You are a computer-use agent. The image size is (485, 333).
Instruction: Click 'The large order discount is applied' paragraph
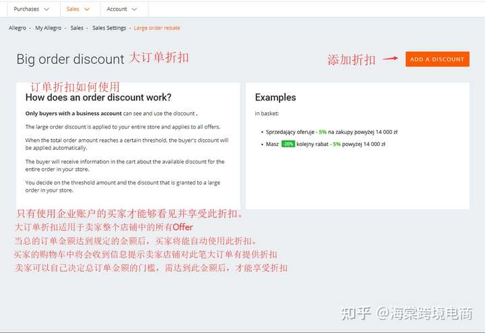(x=123, y=126)
